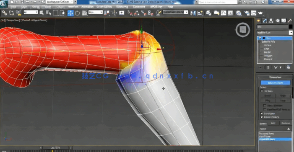Uncheck the Envelopes checkbox
This screenshot has height=152, width=294.
click(x=262, y=113)
